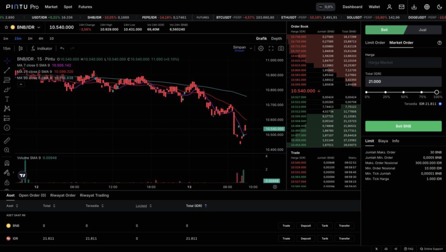The width and height of the screenshot is (446, 252).
Task: Open the forecasting and measurement tools
Action: click(7, 118)
